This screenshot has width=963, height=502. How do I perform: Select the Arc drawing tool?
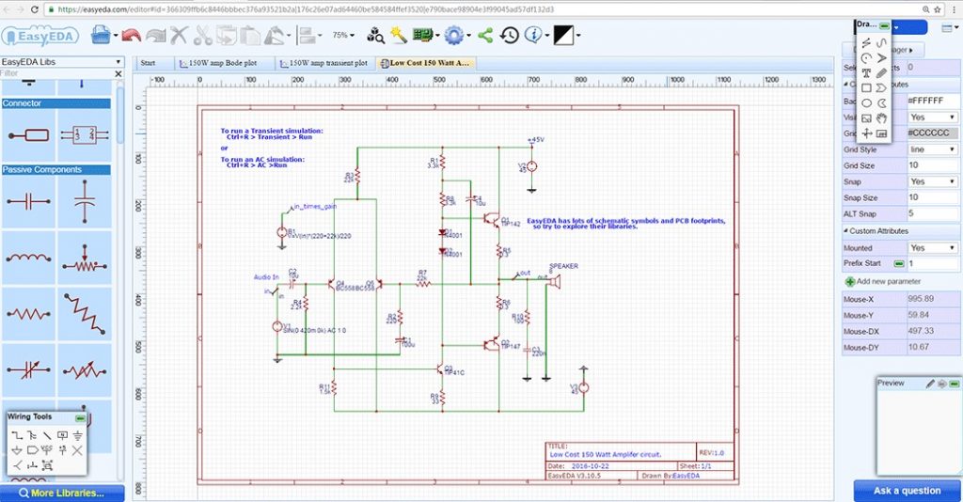866,58
